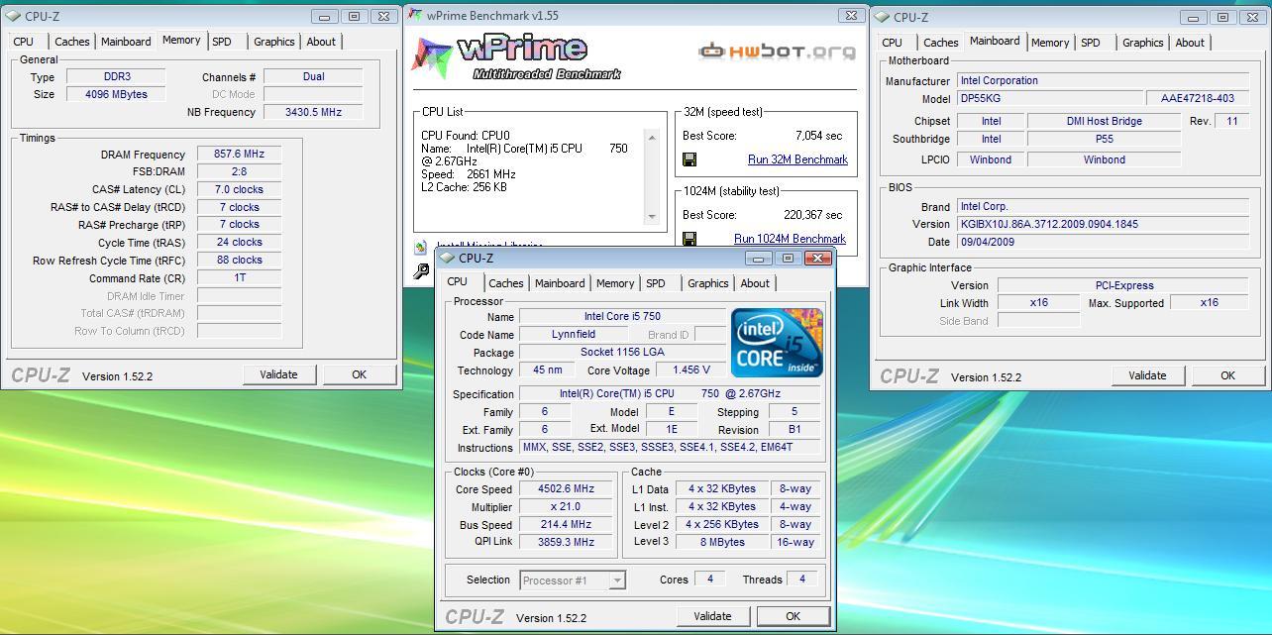Click the DRAM Frequency value 857.6 MHz
Viewport: 1272px width, 635px height.
click(239, 155)
